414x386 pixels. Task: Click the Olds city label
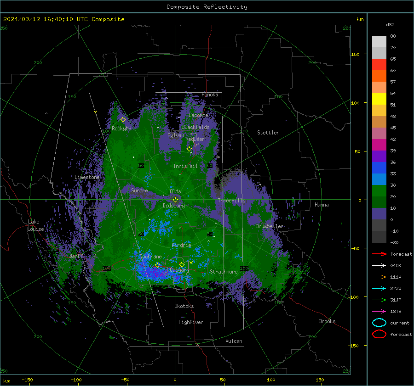click(175, 191)
